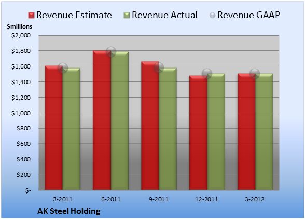Click the red estimate bar for 3-2012

click(x=246, y=132)
